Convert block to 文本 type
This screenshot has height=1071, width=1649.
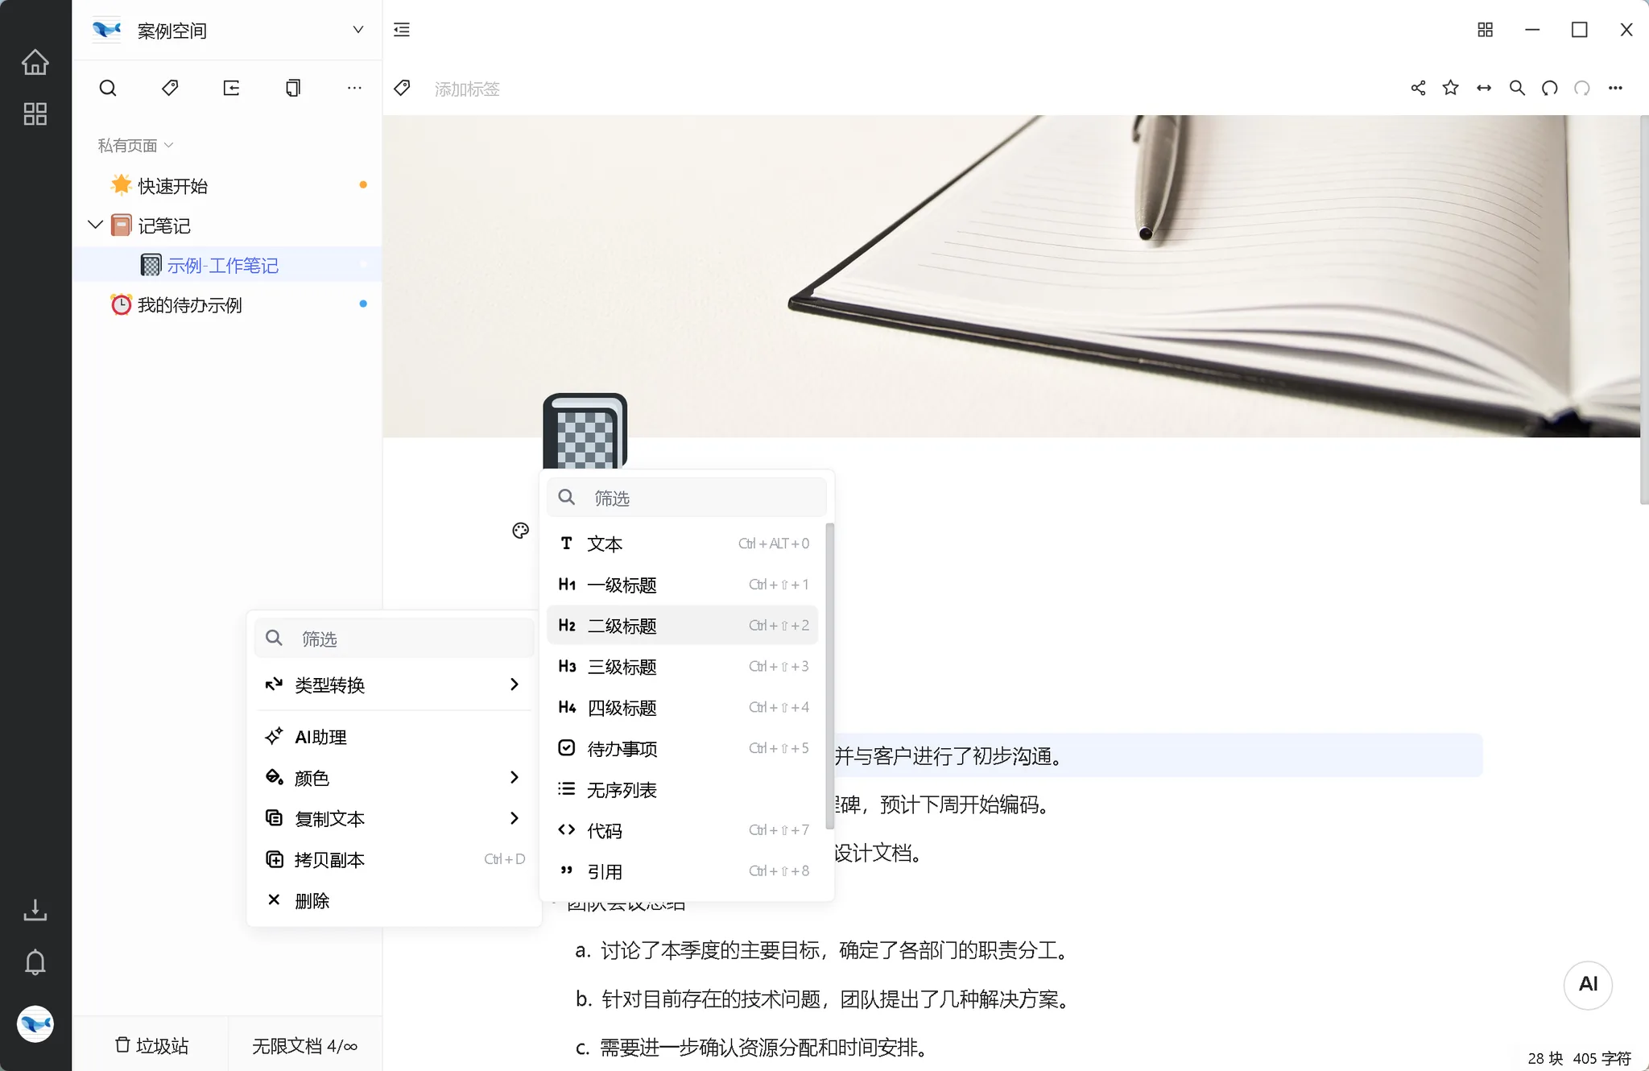pos(683,544)
